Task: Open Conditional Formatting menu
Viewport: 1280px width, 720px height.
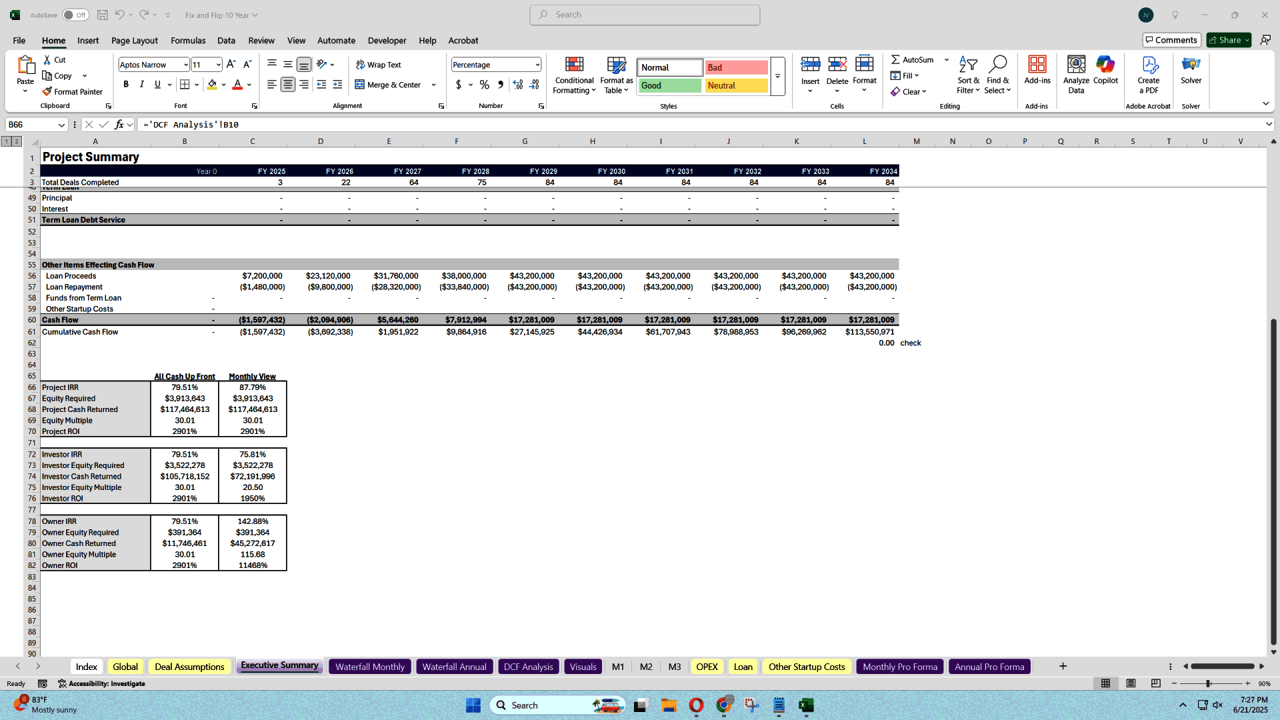Action: pos(574,75)
